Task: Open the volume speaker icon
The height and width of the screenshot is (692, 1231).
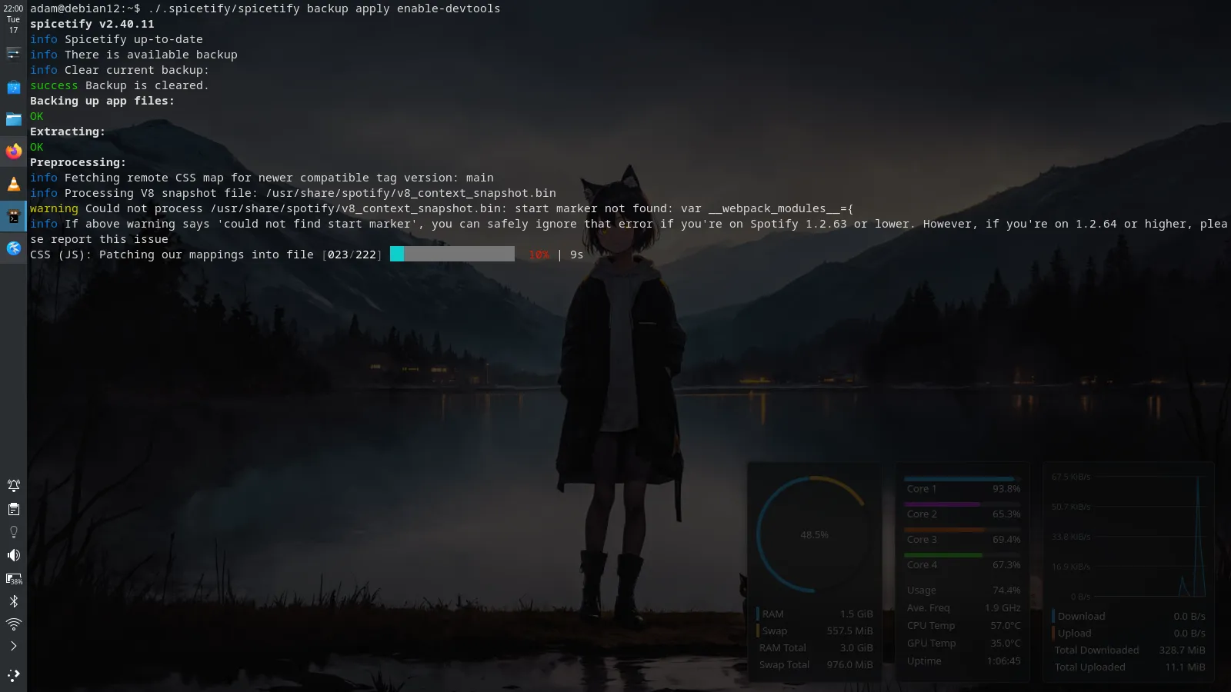Action: (x=13, y=555)
